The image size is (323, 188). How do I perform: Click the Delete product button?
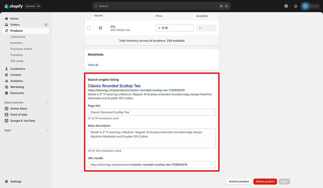[x=265, y=181]
